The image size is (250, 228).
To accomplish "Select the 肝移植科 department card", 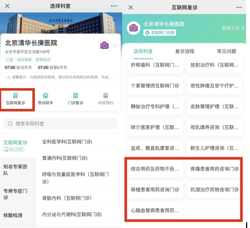I will tap(155, 66).
